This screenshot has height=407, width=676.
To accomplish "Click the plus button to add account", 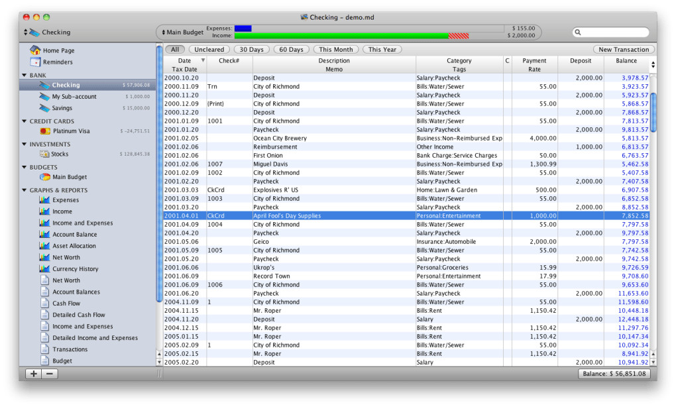I will click(x=33, y=374).
